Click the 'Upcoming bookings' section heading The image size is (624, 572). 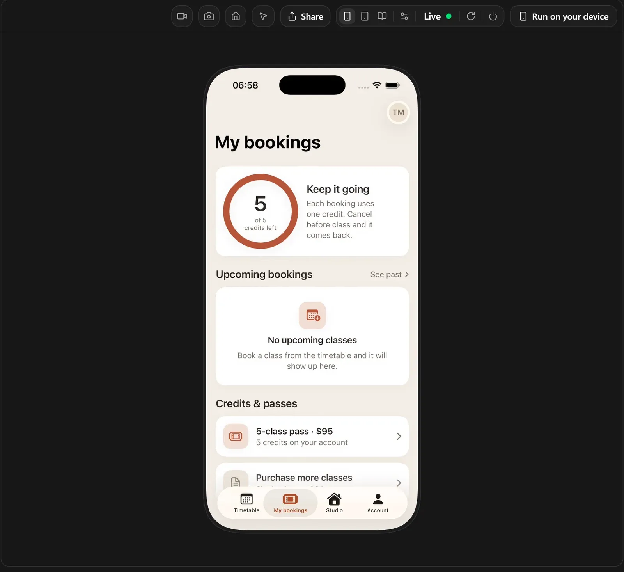pos(264,274)
